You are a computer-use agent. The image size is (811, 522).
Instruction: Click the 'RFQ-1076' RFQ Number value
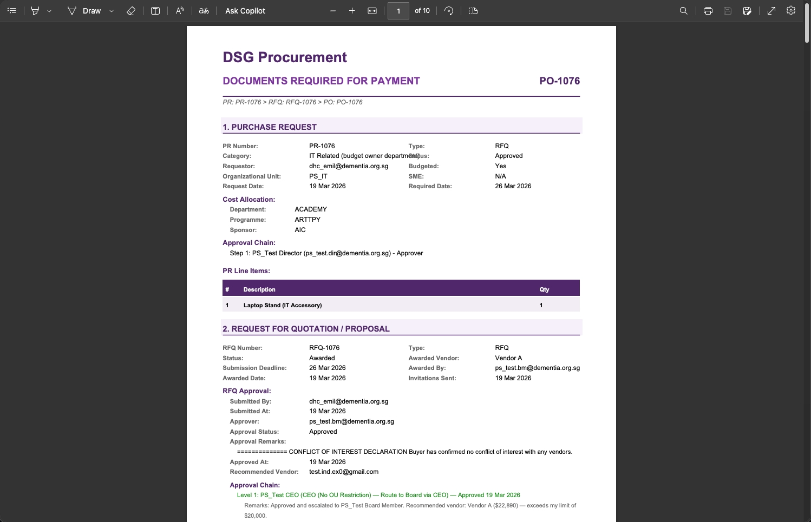pyautogui.click(x=324, y=348)
